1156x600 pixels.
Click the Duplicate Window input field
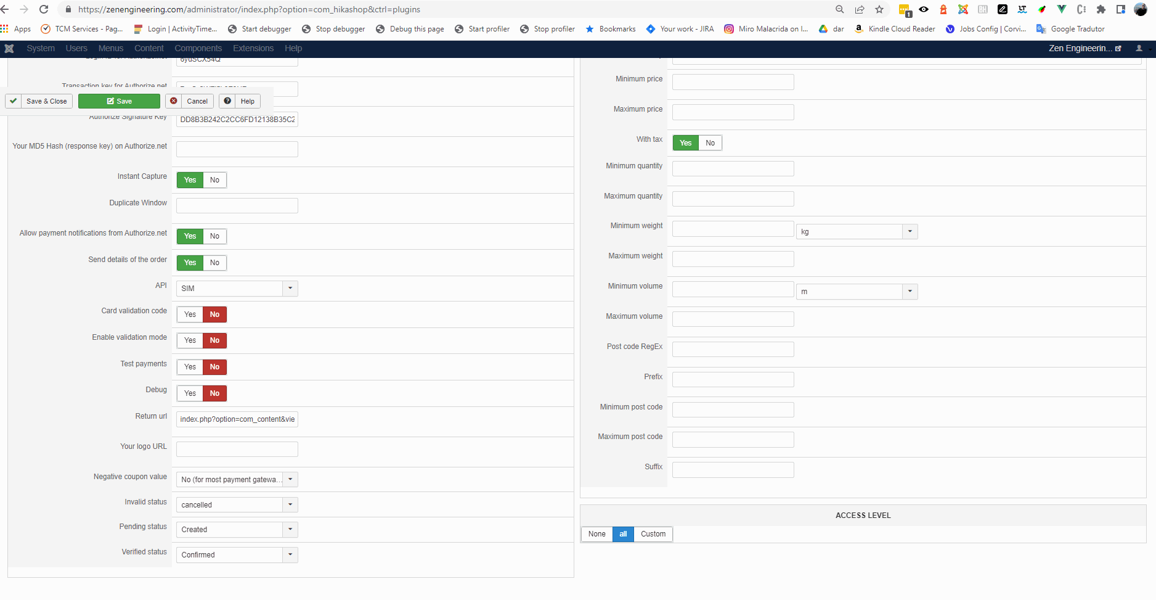237,206
